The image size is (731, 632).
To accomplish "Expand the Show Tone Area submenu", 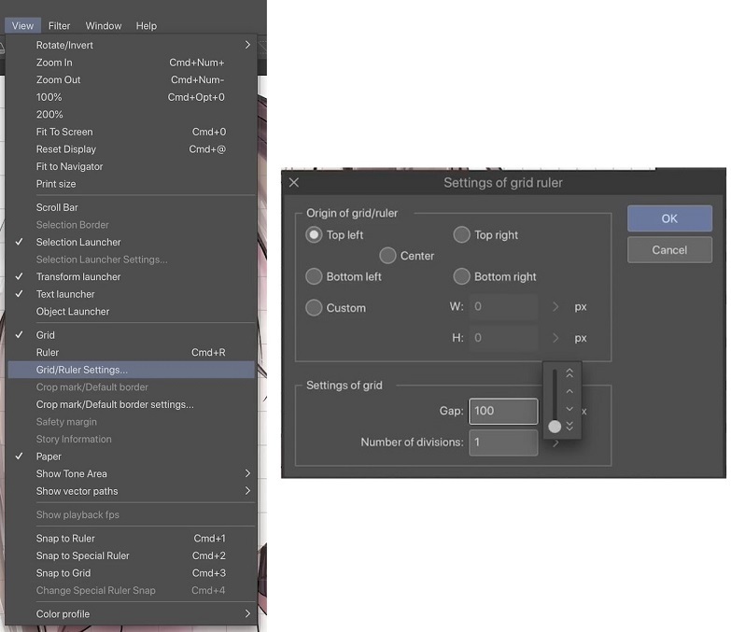I will coord(132,473).
